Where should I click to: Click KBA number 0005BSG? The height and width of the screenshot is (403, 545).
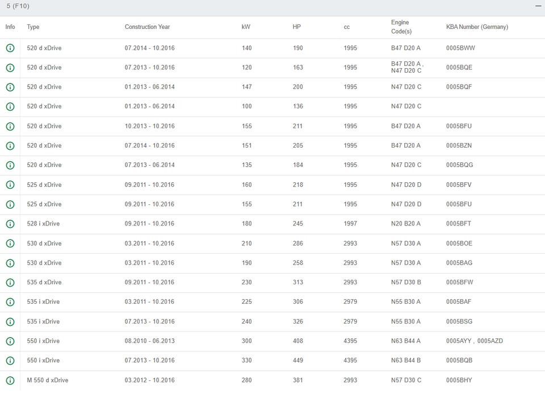(459, 322)
